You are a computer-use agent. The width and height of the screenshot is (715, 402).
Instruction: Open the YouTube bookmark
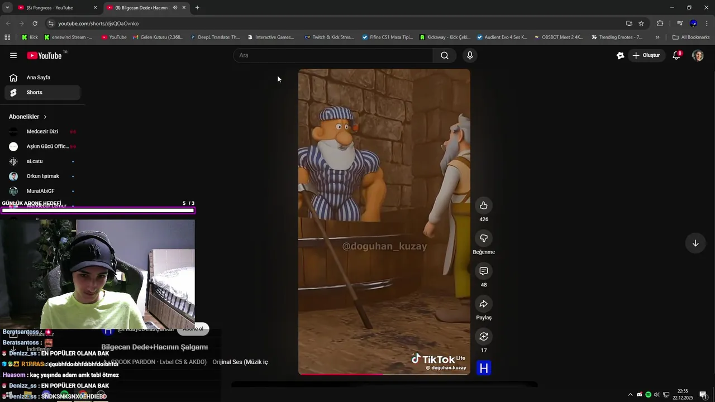(x=114, y=37)
